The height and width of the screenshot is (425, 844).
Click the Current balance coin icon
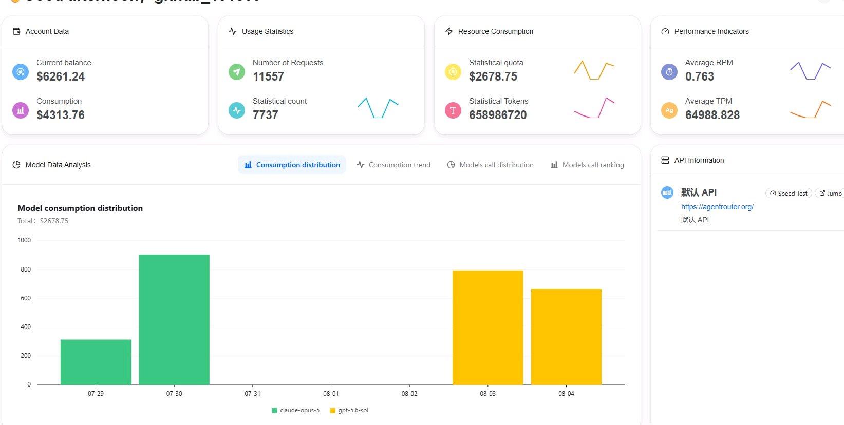coord(21,72)
